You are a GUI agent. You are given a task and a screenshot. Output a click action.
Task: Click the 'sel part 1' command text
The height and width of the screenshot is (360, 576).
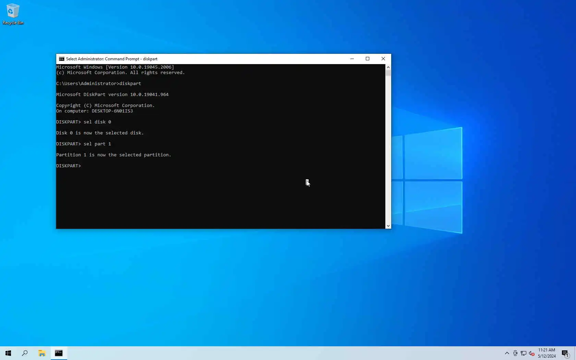(97, 144)
